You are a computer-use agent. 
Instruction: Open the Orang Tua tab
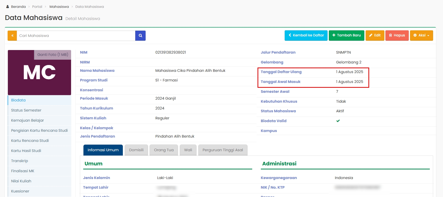pos(164,150)
